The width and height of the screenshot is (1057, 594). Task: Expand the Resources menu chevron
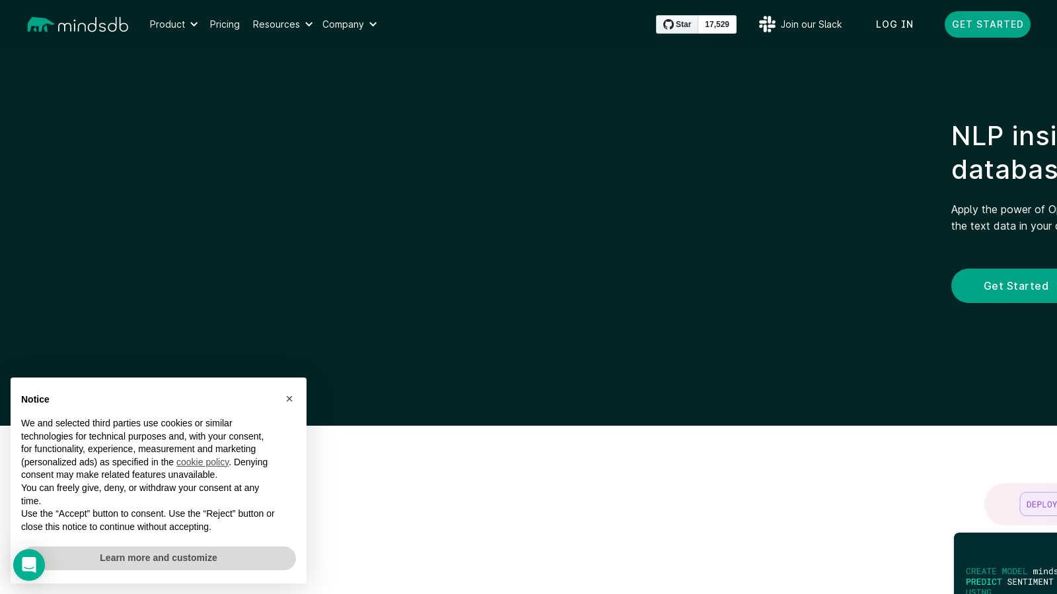point(309,24)
